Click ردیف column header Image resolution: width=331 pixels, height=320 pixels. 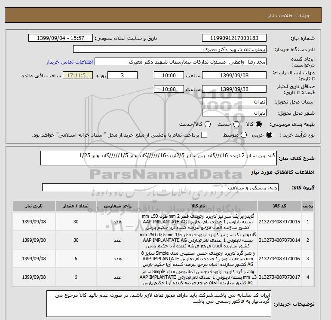pos(307,206)
